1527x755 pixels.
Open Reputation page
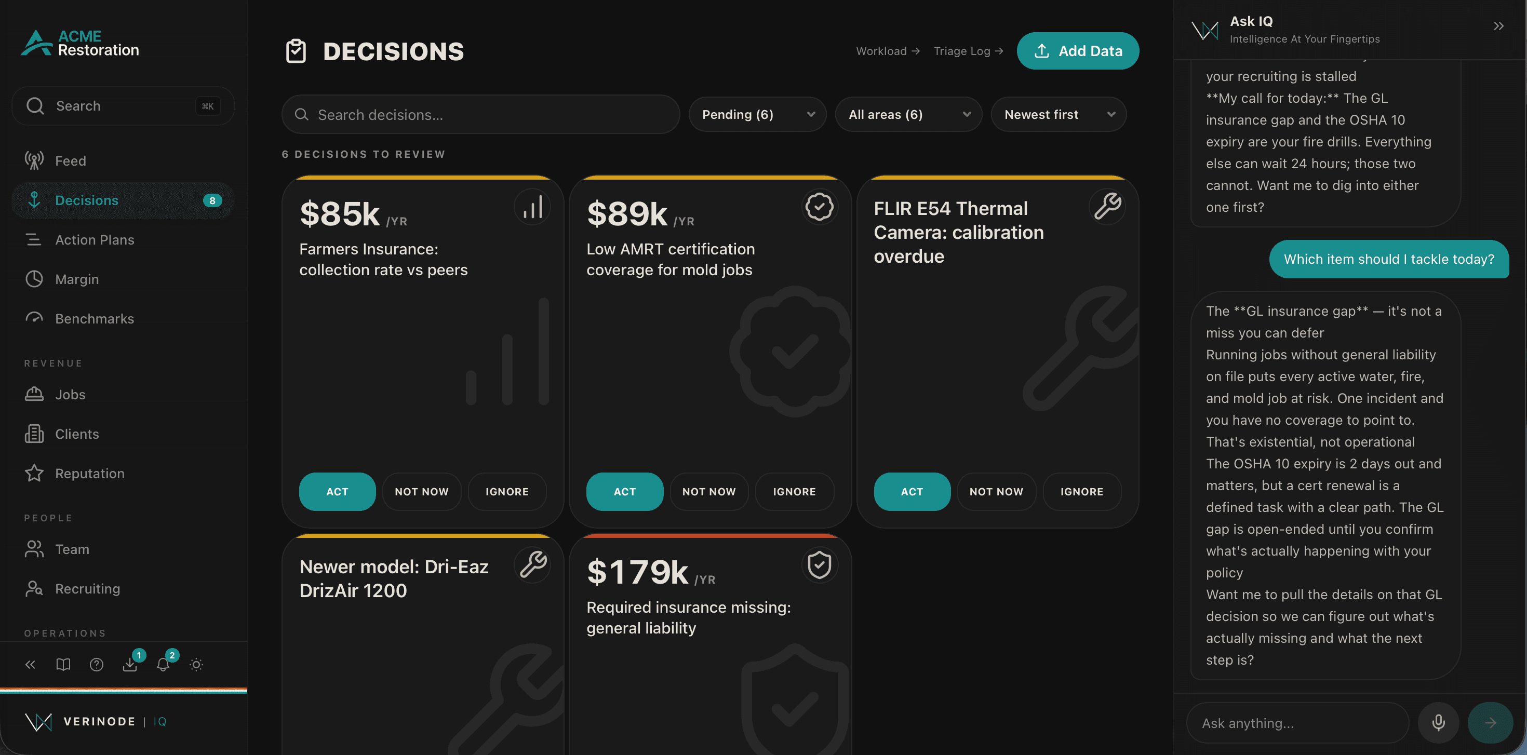pyautogui.click(x=123, y=473)
